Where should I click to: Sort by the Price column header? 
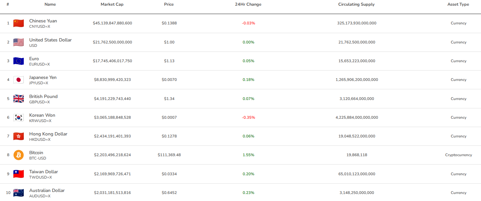click(169, 4)
